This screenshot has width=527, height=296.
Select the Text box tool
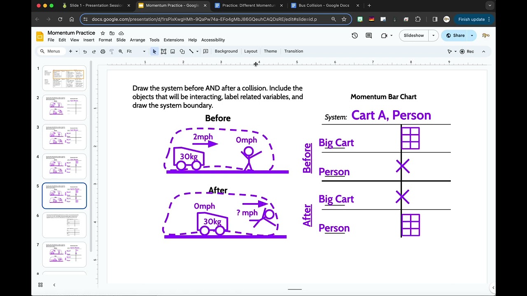[x=163, y=51]
